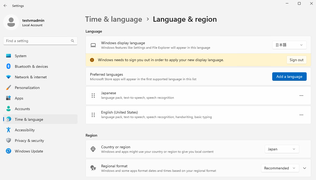This screenshot has height=180, width=316.
Task: Click the Network Wi-Fi icon
Action: 8,77
